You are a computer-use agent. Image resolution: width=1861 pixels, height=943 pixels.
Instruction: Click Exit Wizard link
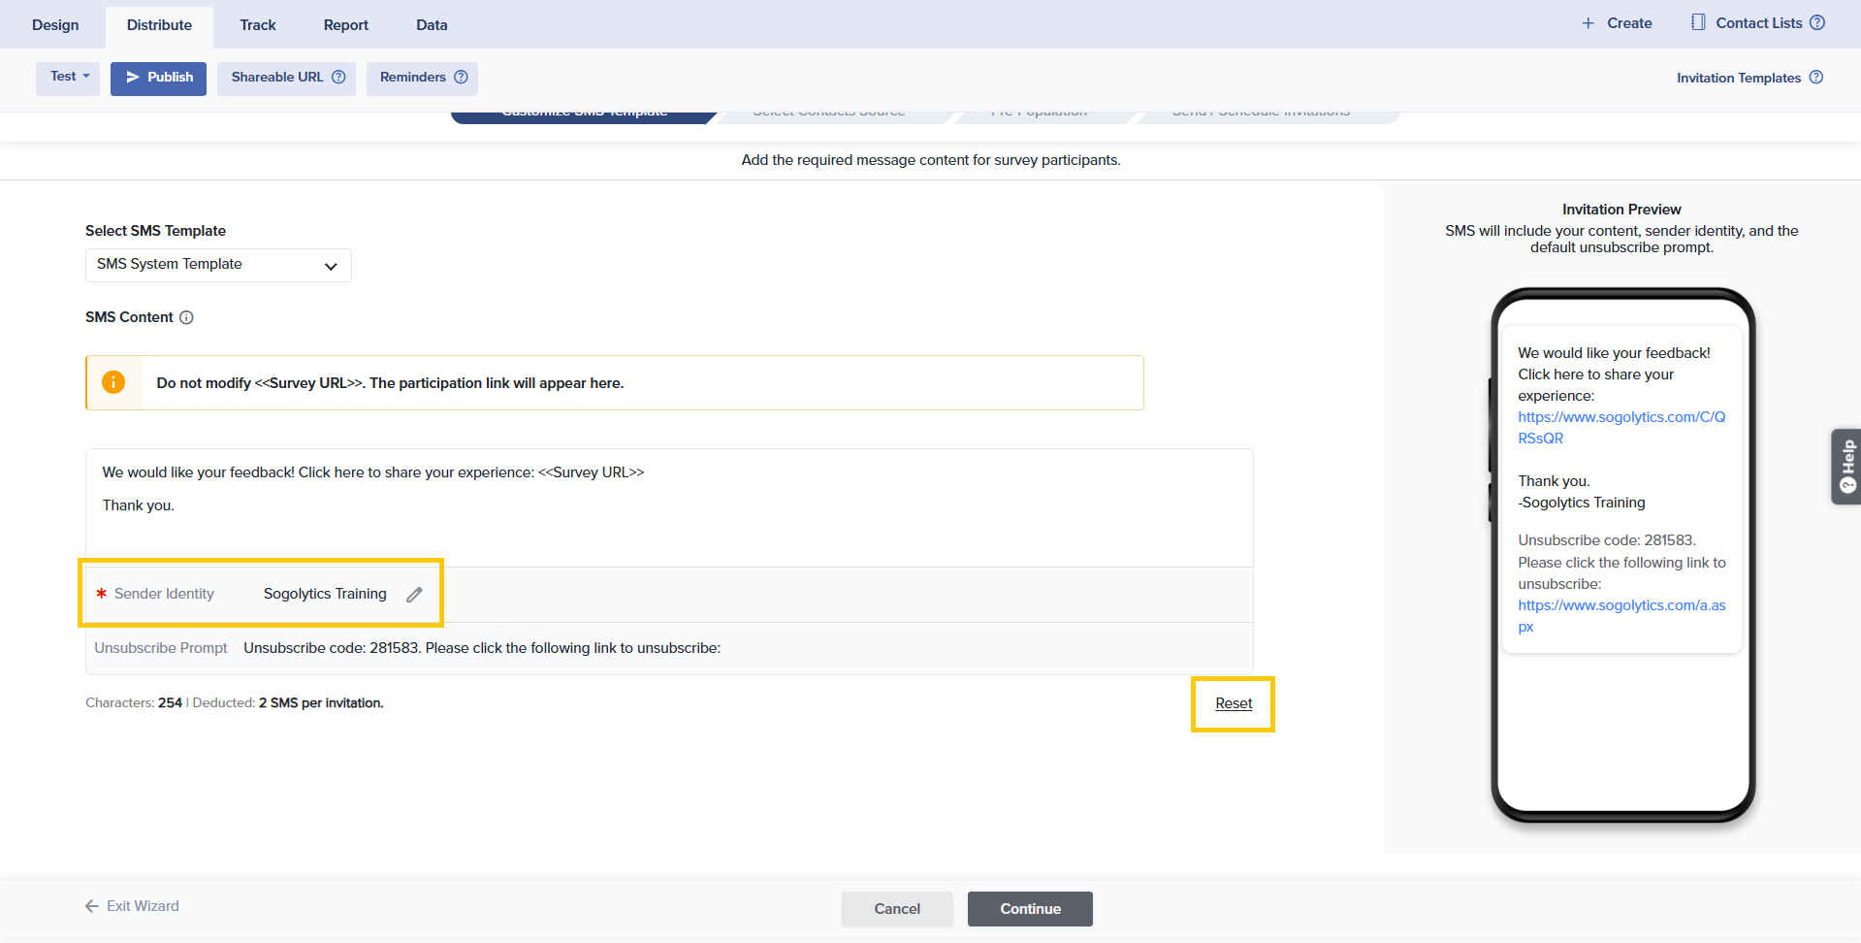point(132,906)
